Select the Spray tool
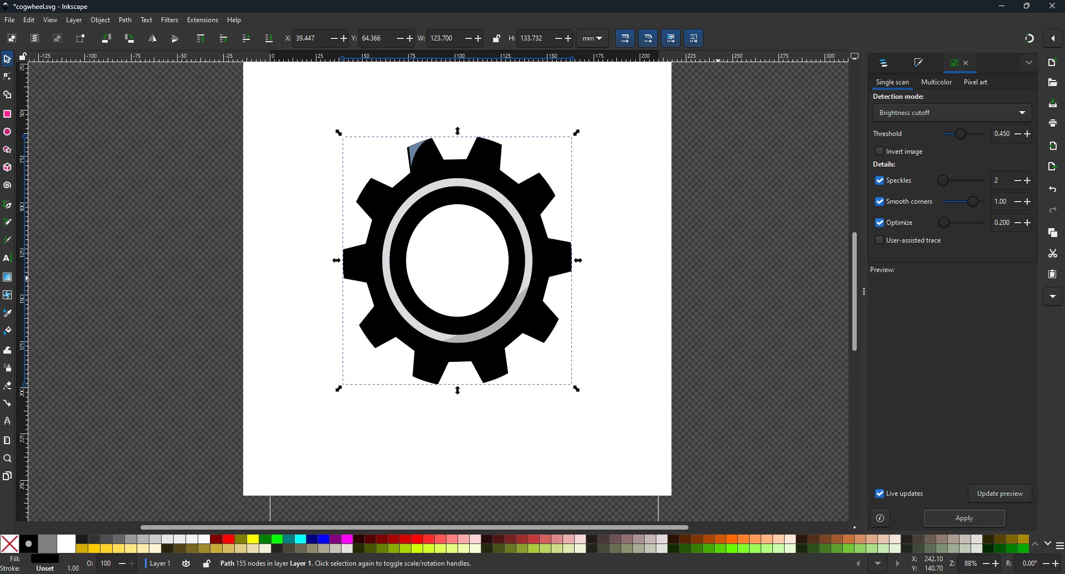The width and height of the screenshot is (1065, 574). point(7,367)
